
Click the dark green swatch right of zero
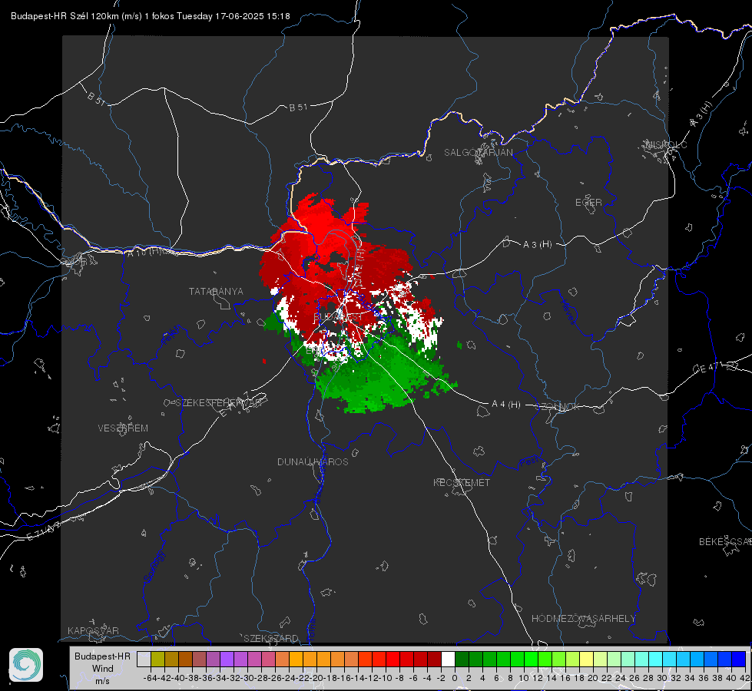[x=462, y=659]
